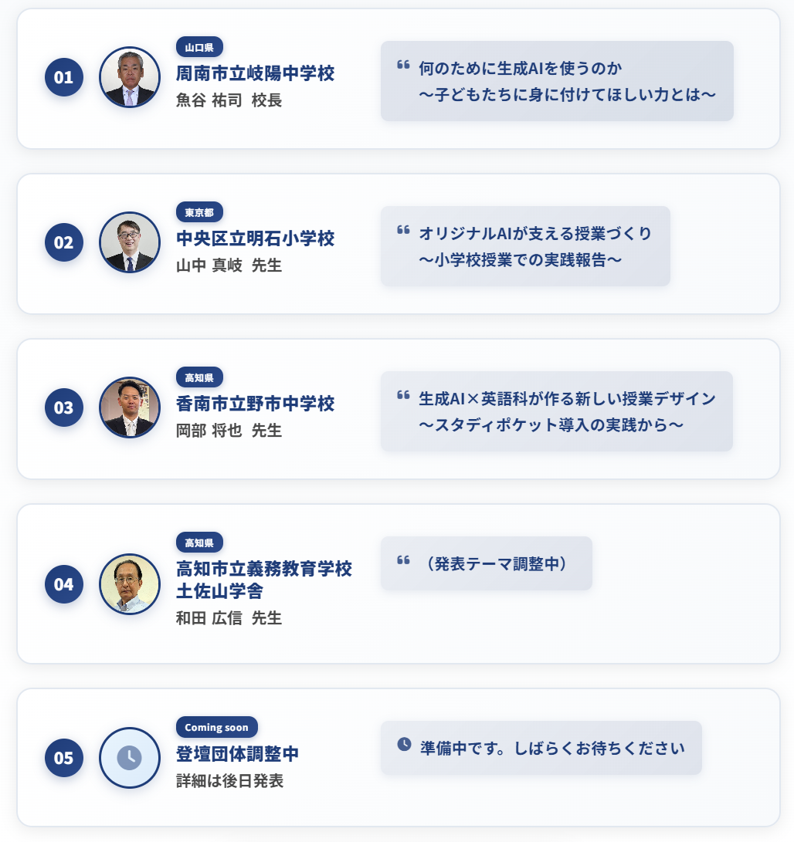Click the 02 number badge
The width and height of the screenshot is (794, 842).
(x=63, y=242)
